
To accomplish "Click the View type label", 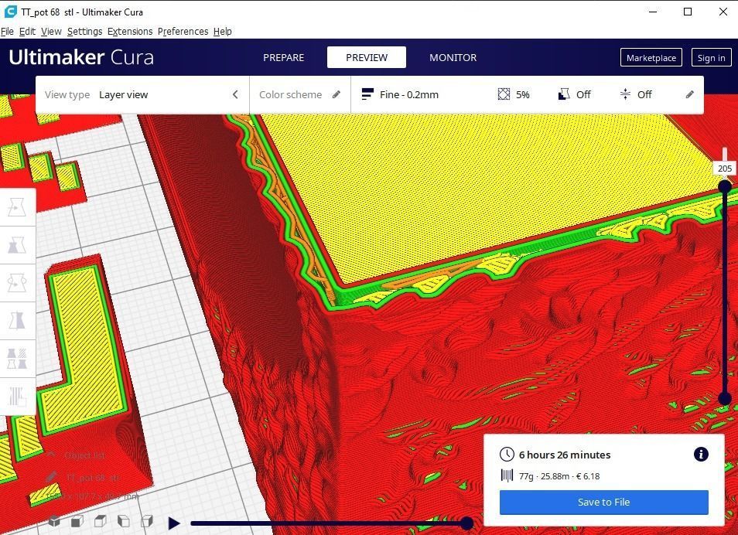I will (x=67, y=94).
